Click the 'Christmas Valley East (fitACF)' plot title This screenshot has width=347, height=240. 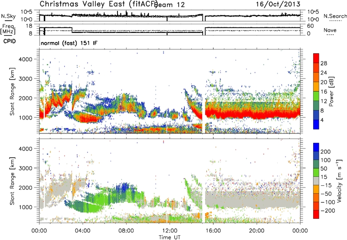(x=99, y=4)
